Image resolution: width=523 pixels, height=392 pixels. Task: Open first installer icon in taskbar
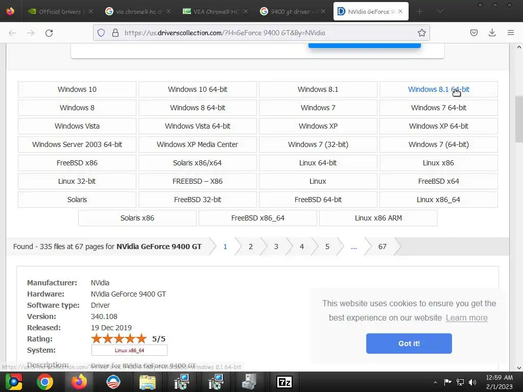point(182,382)
